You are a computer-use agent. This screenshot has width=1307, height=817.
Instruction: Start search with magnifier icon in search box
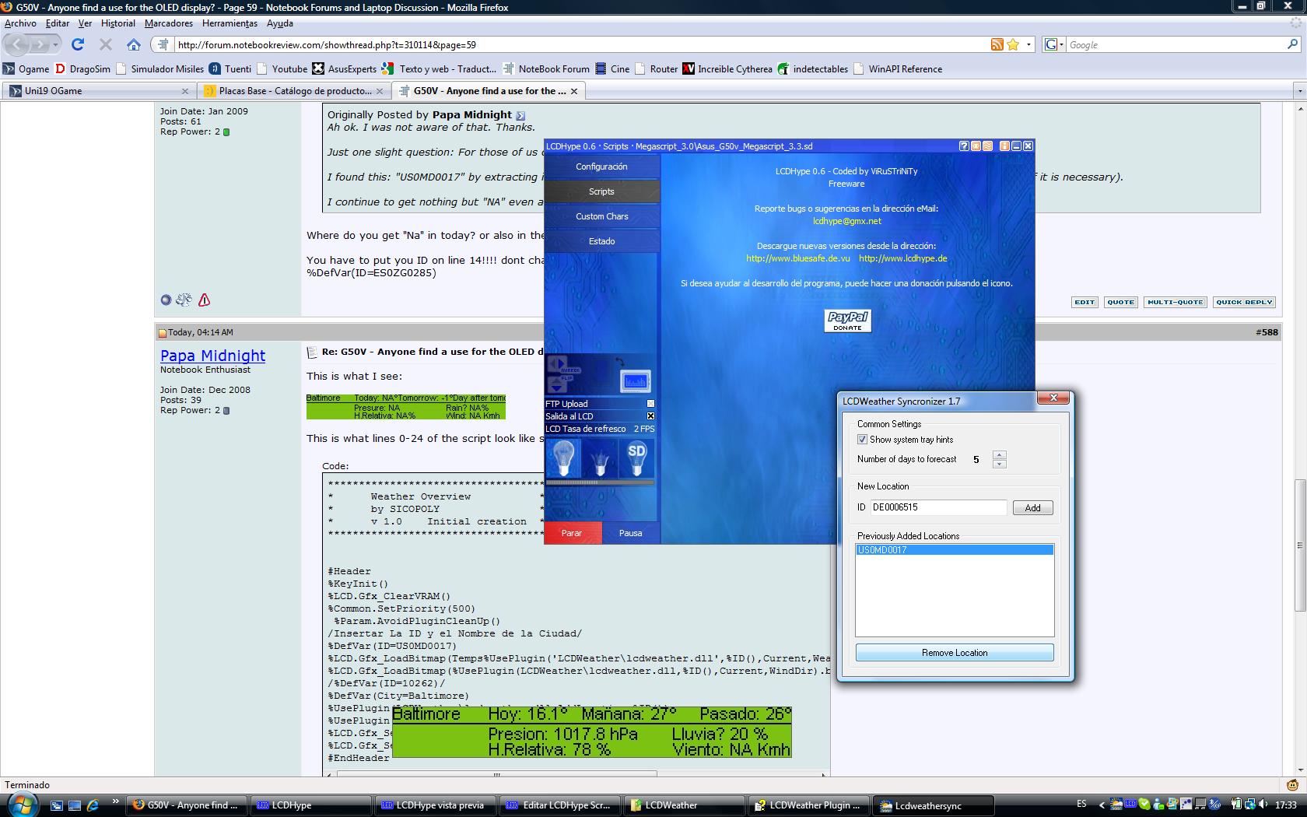click(1292, 44)
